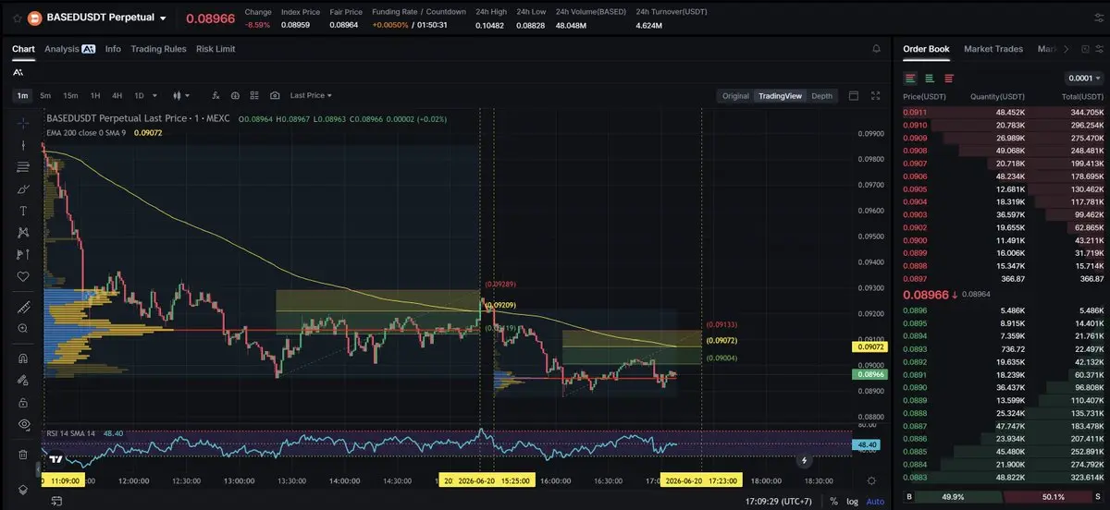Activate the zoom in tool
This screenshot has width=1110, height=510.
point(23,329)
